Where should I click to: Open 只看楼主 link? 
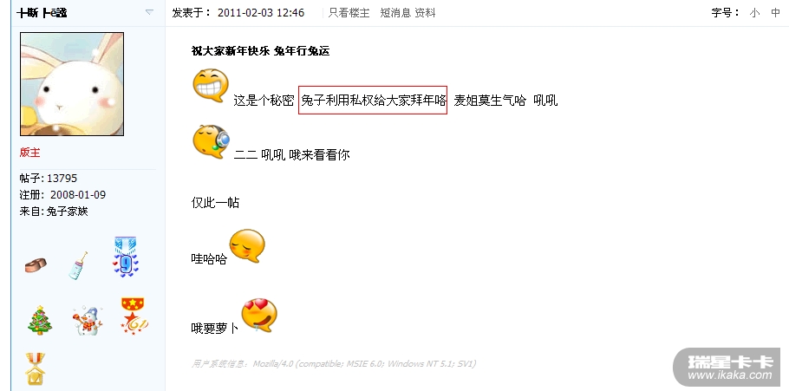click(x=349, y=13)
